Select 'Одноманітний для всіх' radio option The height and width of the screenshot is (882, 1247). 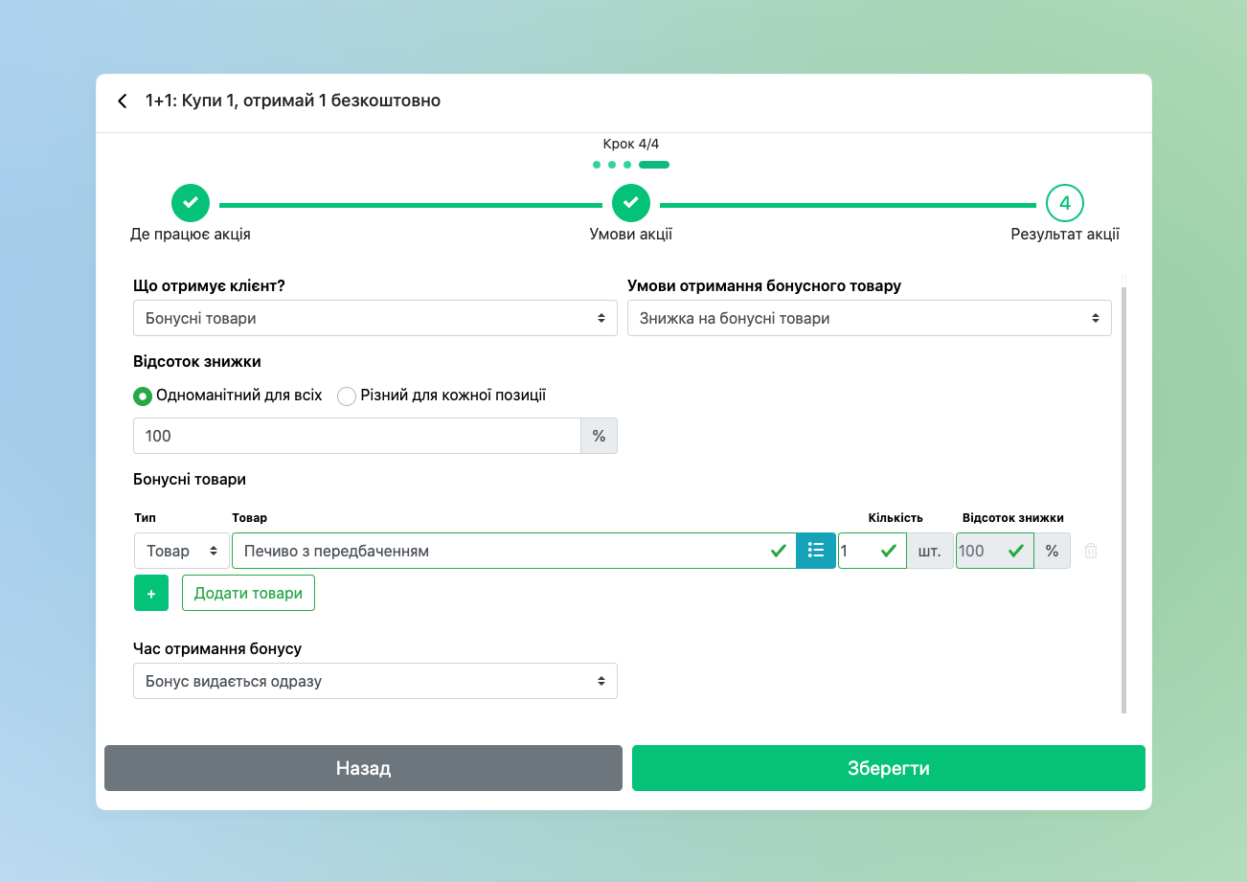pyautogui.click(x=143, y=396)
